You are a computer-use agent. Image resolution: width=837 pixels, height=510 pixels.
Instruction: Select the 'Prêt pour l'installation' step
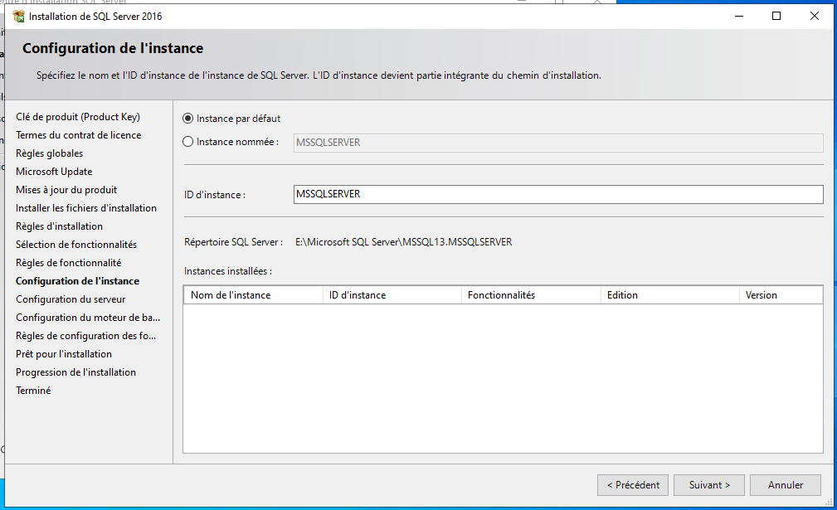[x=64, y=354]
